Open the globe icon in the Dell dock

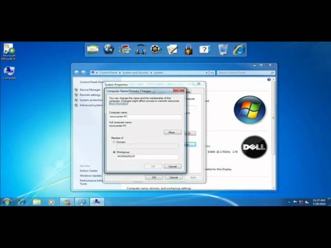pyautogui.click(x=109, y=50)
